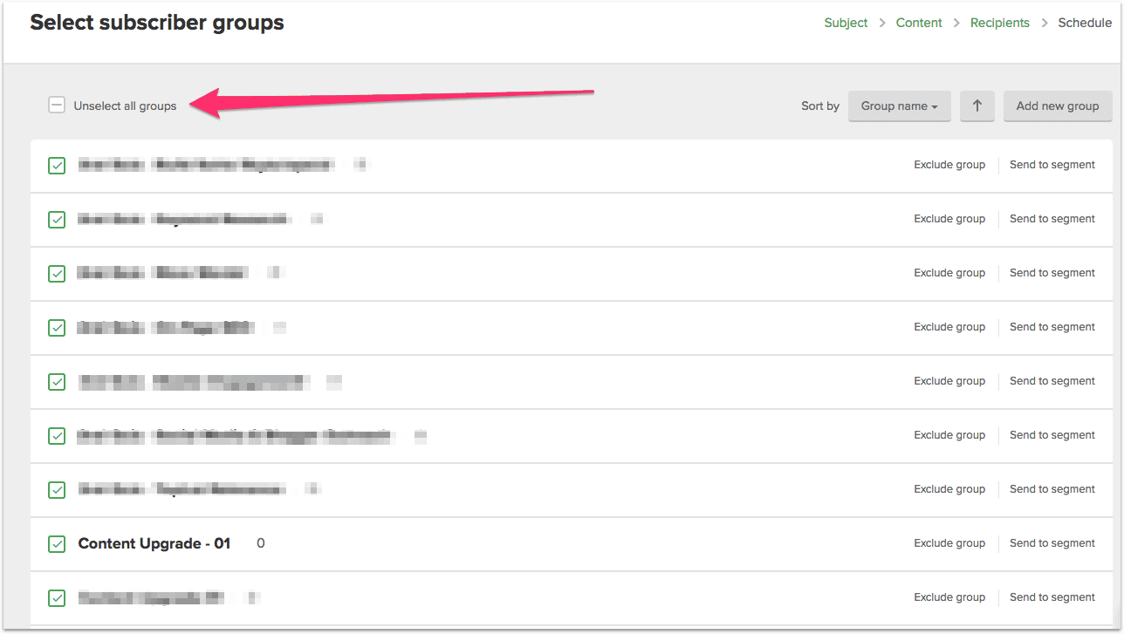The image size is (1124, 634).
Task: Uncheck the fourth subscriber group checkbox
Action: coord(57,328)
